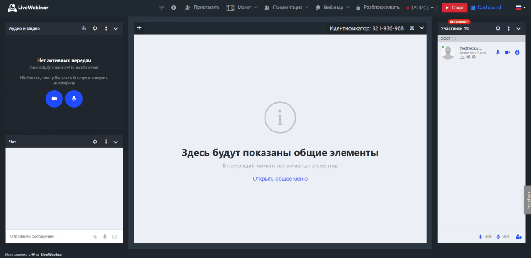Open Audio and Video settings gear
Screen dimensions: 531x258
tap(95, 28)
